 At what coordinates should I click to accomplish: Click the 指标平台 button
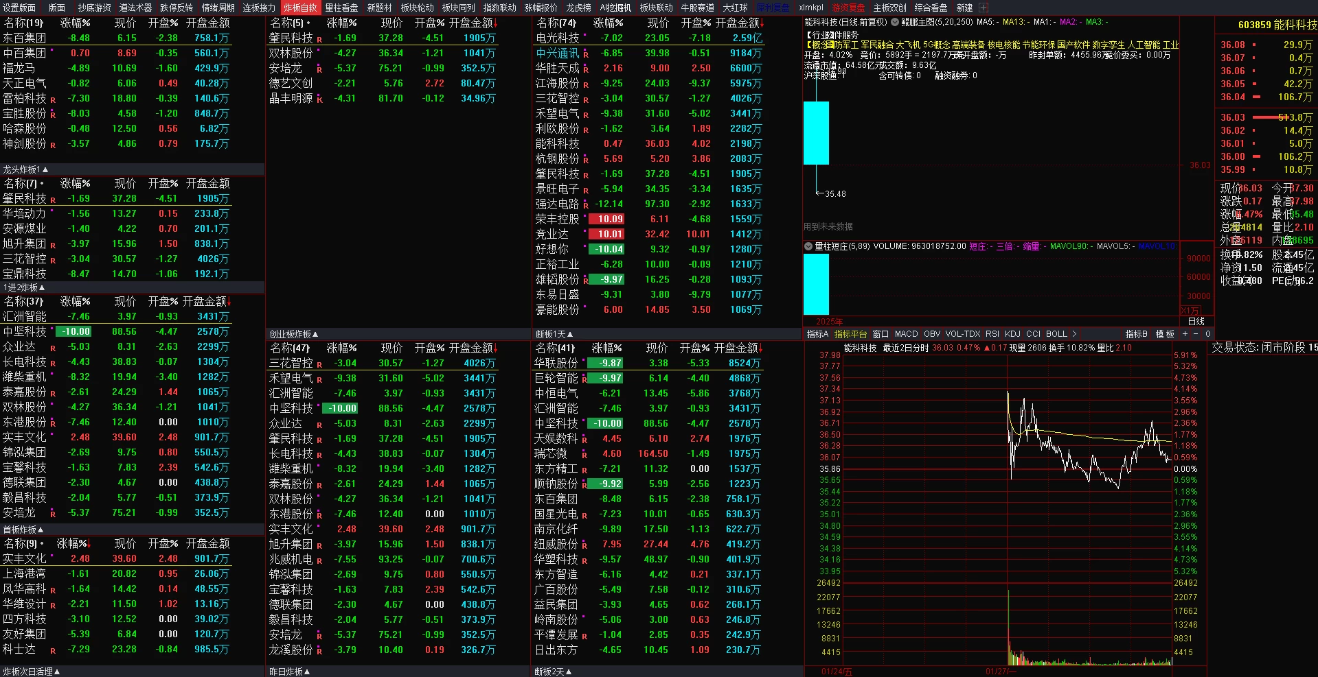tap(850, 334)
